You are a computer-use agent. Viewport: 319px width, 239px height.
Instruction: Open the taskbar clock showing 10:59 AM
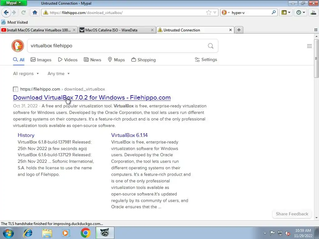(x=303, y=233)
